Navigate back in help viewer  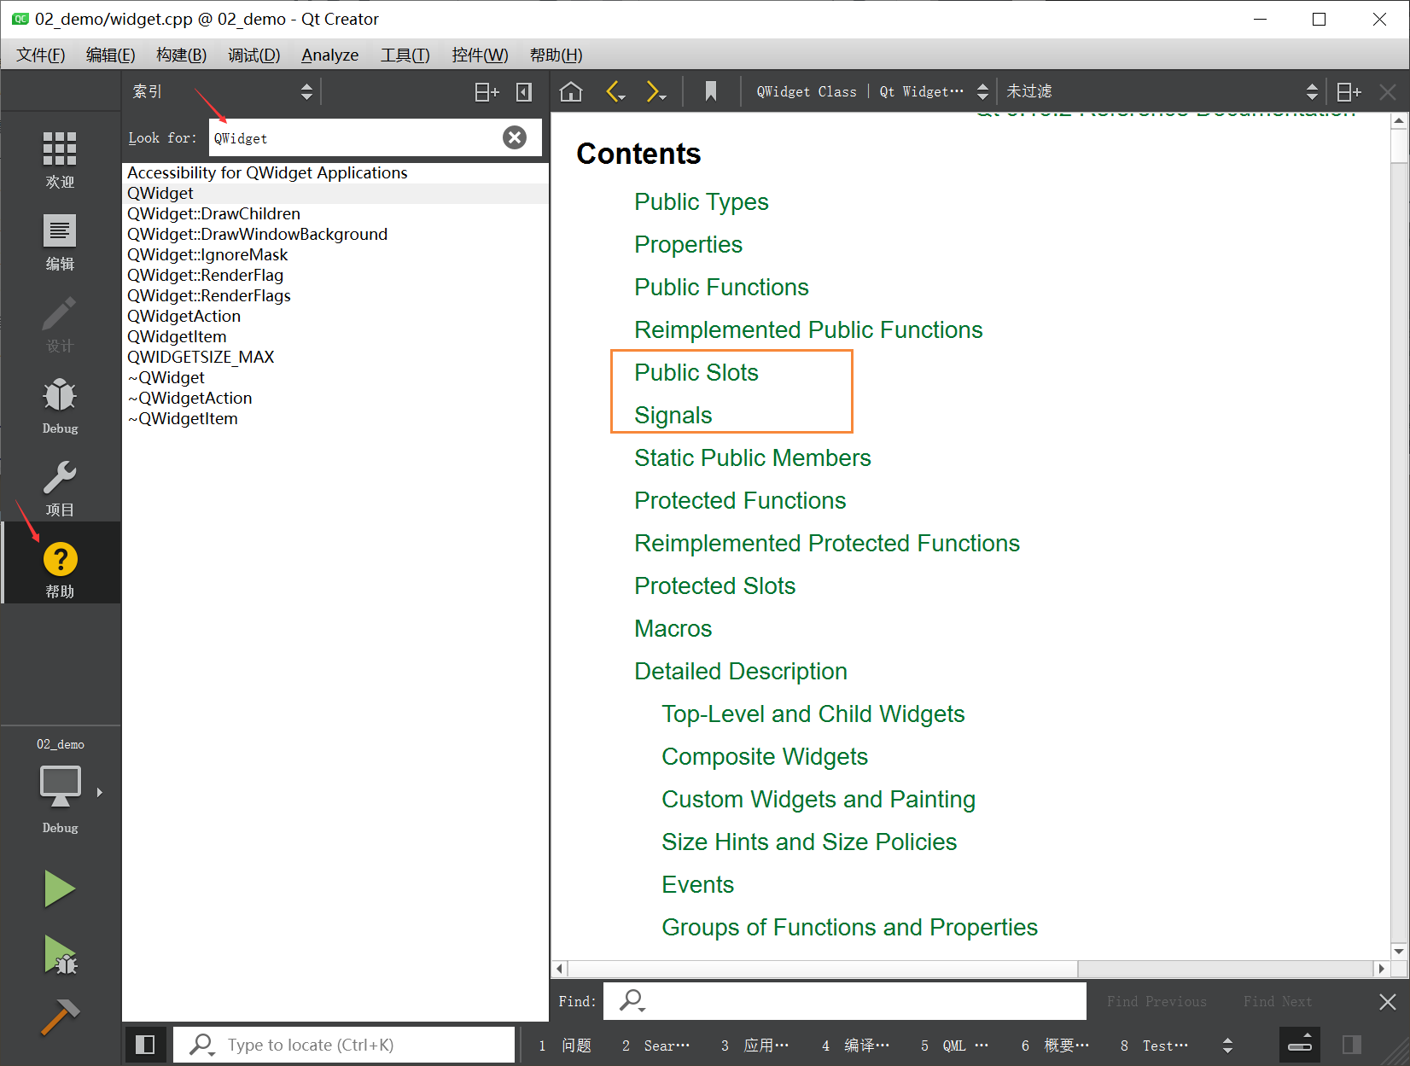[x=615, y=91]
